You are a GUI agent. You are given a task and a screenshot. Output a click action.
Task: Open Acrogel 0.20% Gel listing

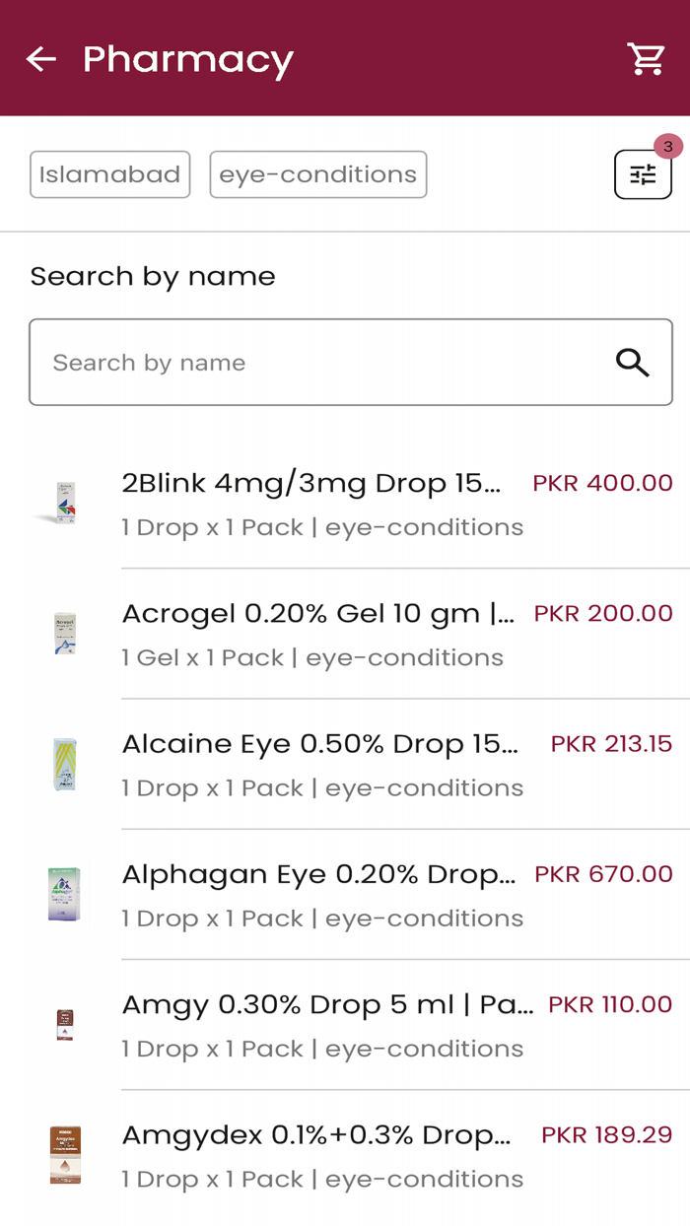point(317,614)
